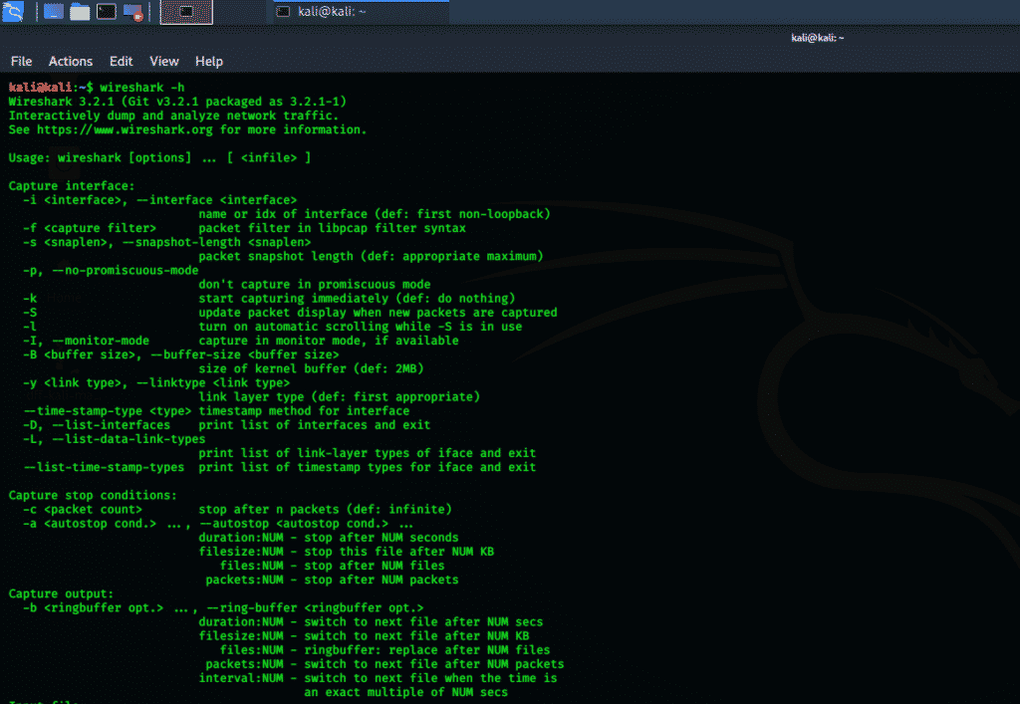Viewport: 1020px width, 704px height.
Task: Select the workspace switcher thumbnail
Action: pyautogui.click(x=186, y=12)
